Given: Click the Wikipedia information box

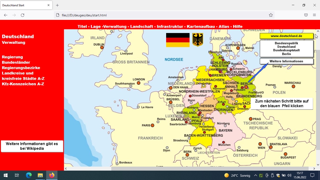Looking at the screenshot, I should (32, 146).
